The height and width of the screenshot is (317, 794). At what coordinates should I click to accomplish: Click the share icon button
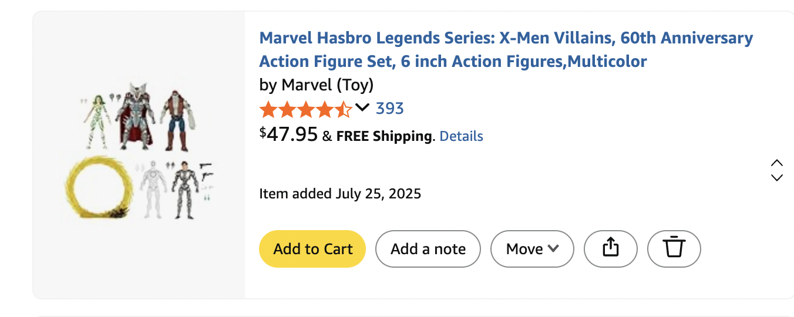tap(610, 249)
